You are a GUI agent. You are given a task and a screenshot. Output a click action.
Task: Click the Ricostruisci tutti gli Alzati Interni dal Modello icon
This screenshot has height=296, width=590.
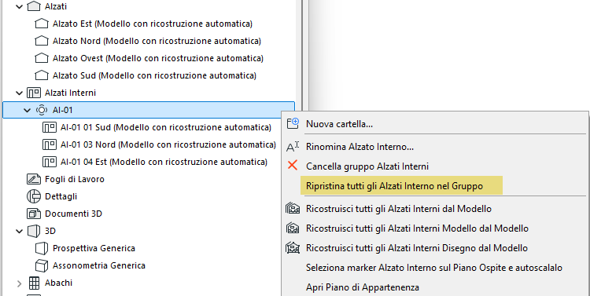(x=293, y=209)
